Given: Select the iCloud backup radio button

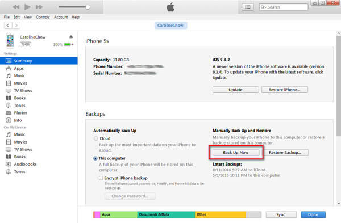Looking at the screenshot, I should click(95, 138).
